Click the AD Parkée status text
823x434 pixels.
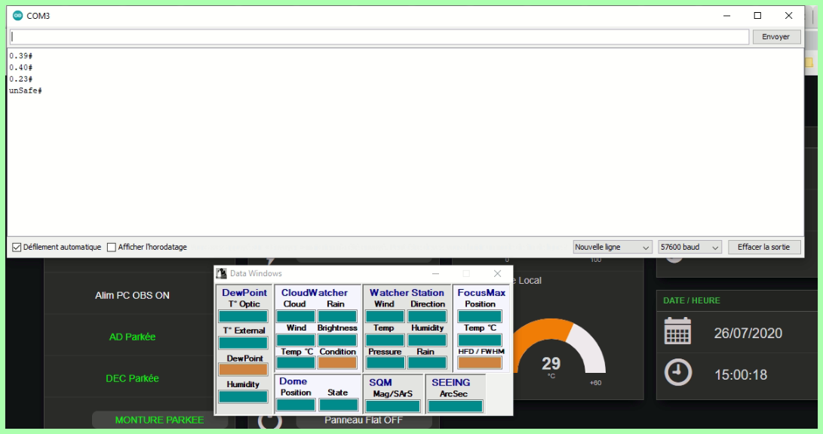tap(132, 337)
